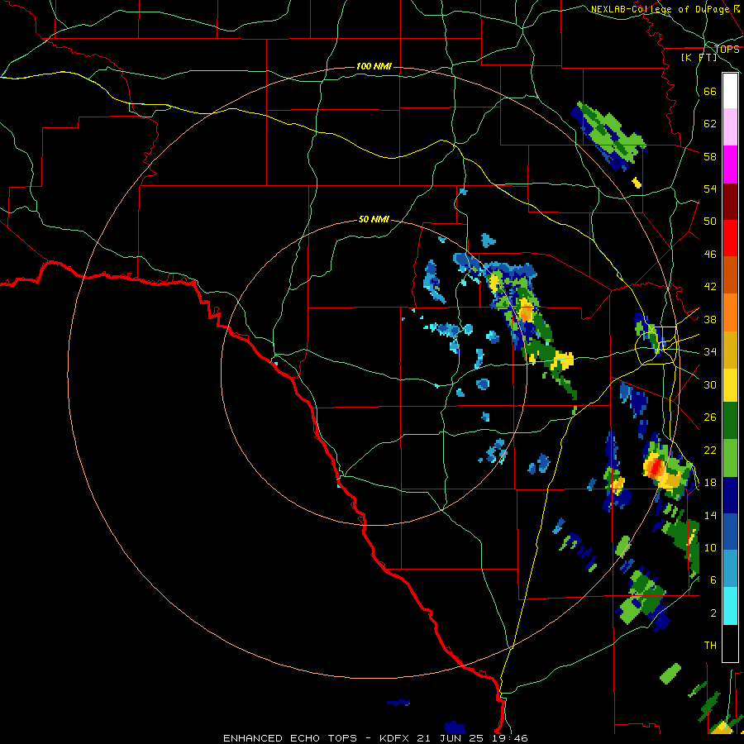744x744 pixels.
Task: Click the '50' legend value
Action: point(710,222)
